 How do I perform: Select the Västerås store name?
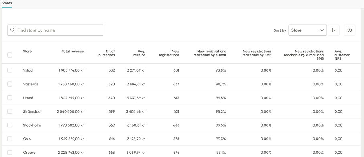click(30, 84)
